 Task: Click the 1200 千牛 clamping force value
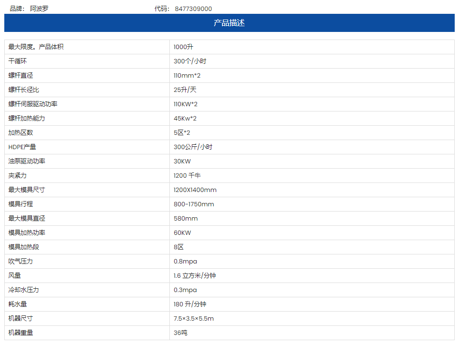[187, 175]
